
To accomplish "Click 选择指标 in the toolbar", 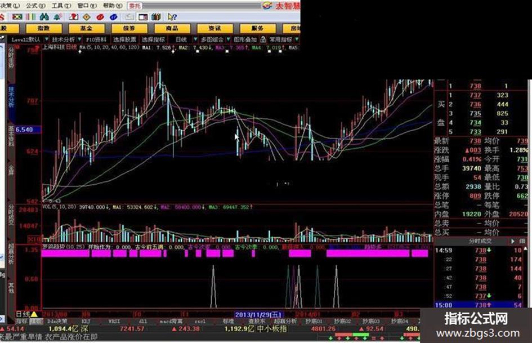I will [153, 39].
